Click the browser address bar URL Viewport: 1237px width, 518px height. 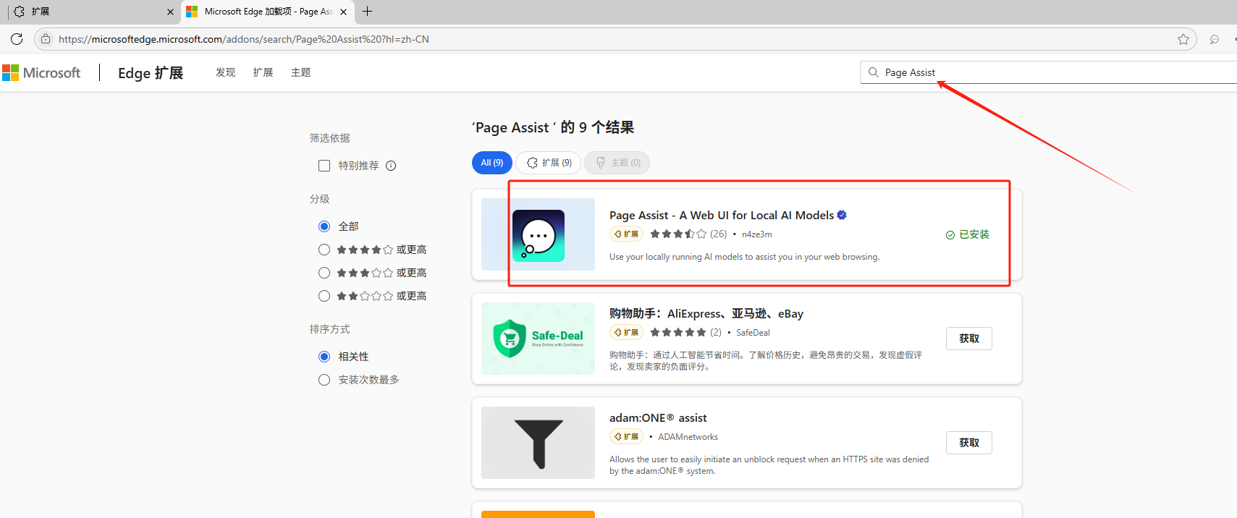(x=244, y=39)
